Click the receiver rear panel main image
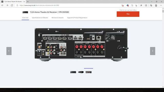 pyautogui.click(x=81, y=45)
